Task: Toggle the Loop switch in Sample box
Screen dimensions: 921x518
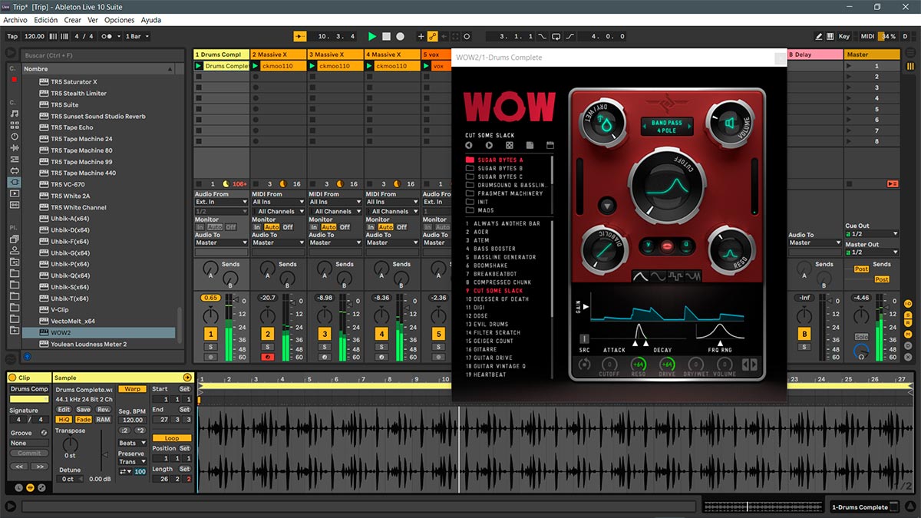Action: (172, 438)
